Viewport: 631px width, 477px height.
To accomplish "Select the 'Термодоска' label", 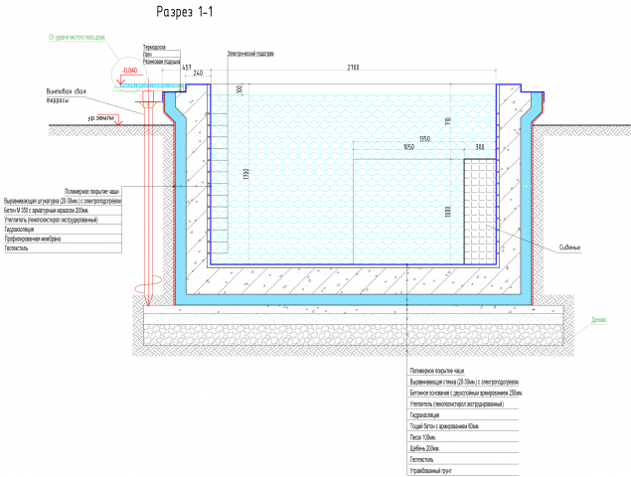I will point(155,48).
